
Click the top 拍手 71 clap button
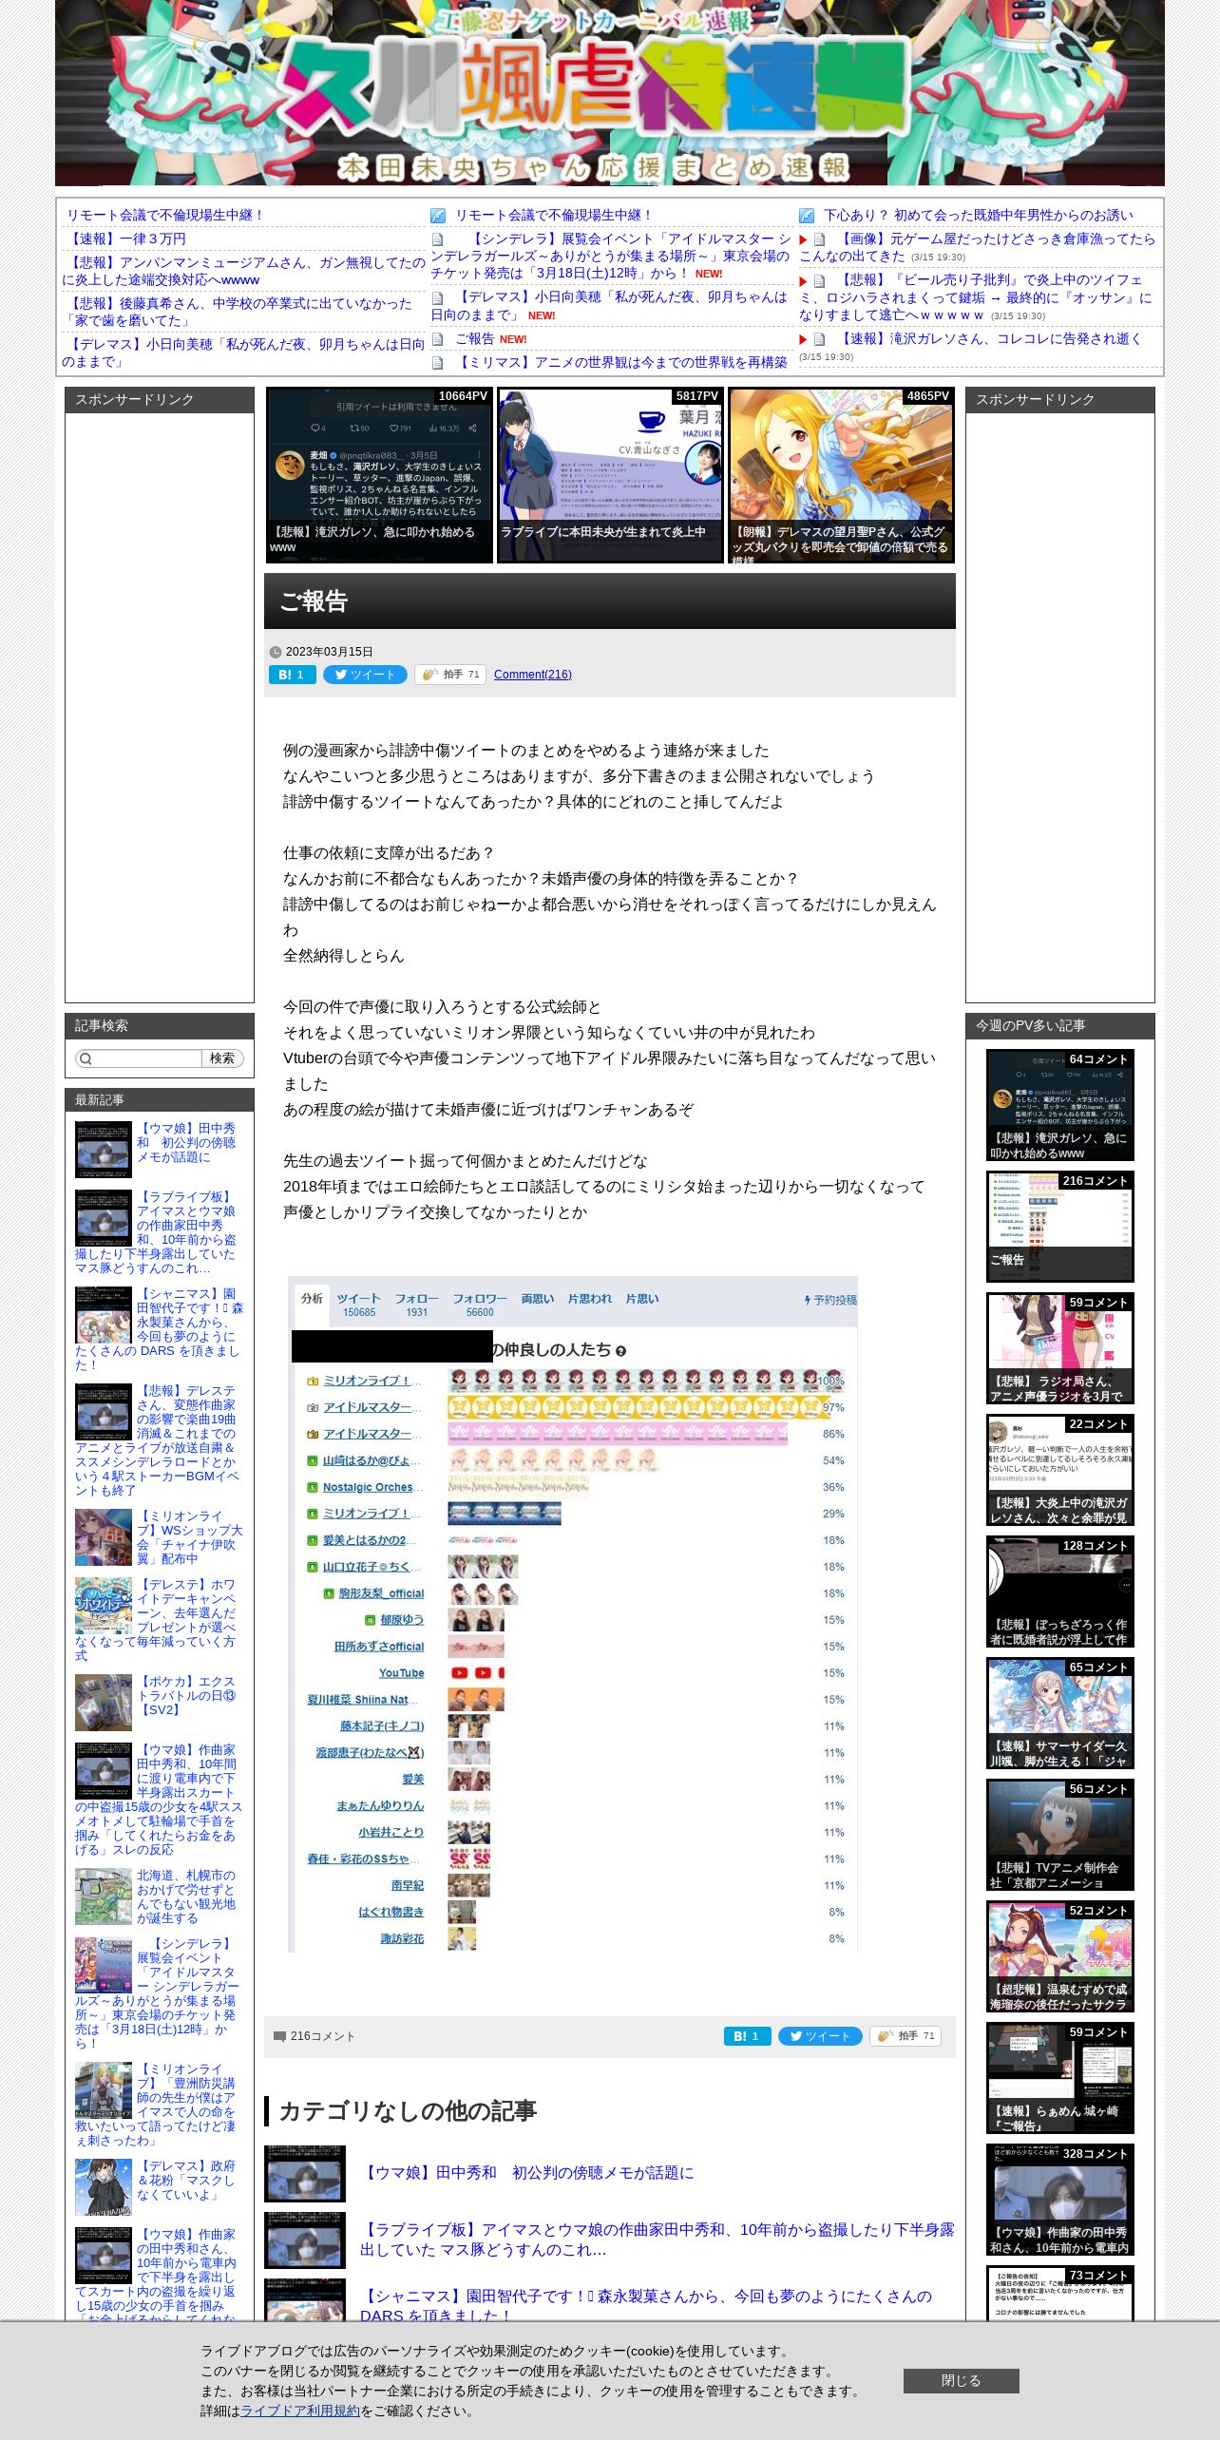click(x=450, y=675)
